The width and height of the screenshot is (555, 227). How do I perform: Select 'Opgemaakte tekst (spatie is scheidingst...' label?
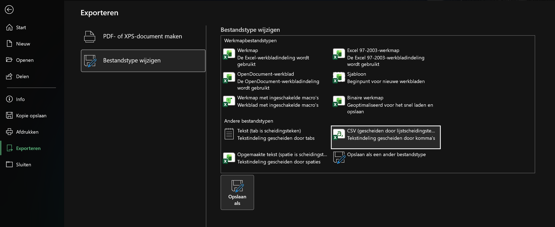282,154
